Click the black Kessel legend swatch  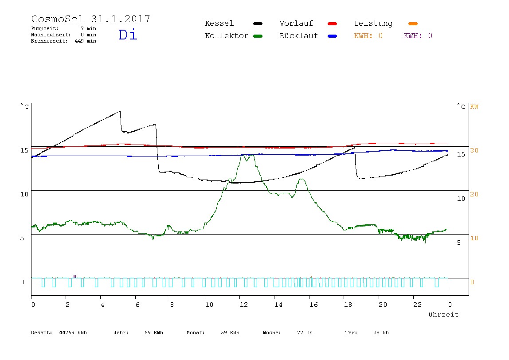tap(258, 23)
